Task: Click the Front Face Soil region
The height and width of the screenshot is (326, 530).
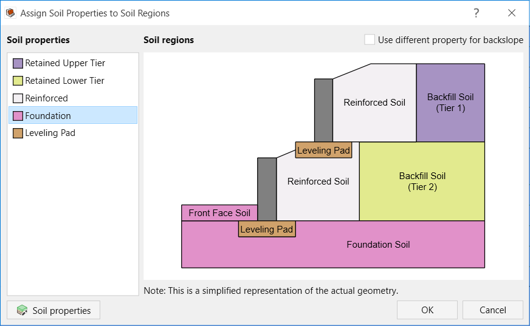Action: coord(219,213)
